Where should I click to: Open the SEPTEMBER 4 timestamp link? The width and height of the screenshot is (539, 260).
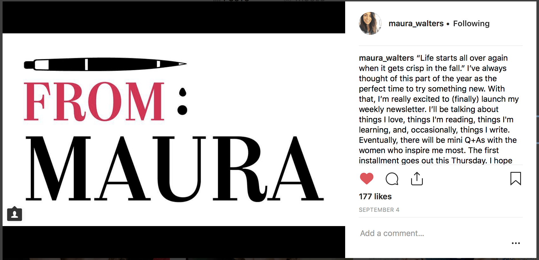coord(379,210)
